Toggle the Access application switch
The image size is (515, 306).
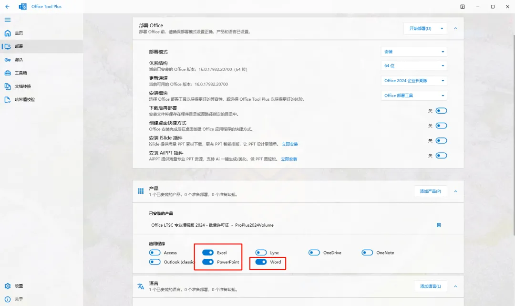[154, 253]
